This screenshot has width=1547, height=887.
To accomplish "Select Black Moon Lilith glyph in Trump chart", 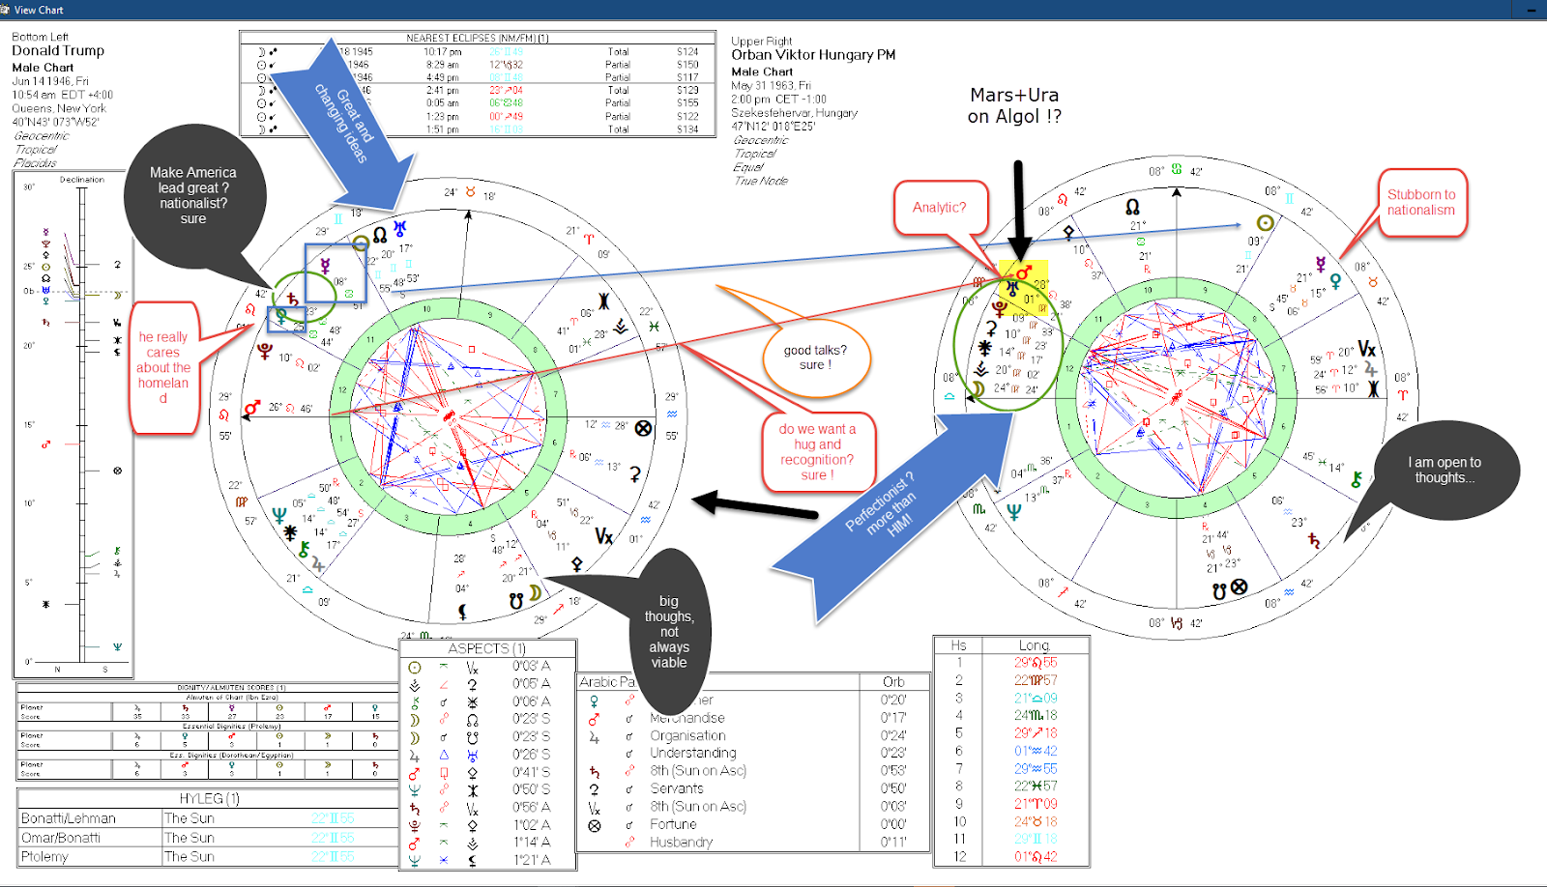I will click(462, 611).
